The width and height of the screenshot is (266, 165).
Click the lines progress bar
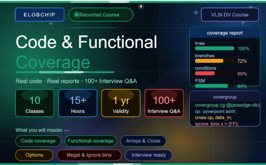(x=215, y=49)
